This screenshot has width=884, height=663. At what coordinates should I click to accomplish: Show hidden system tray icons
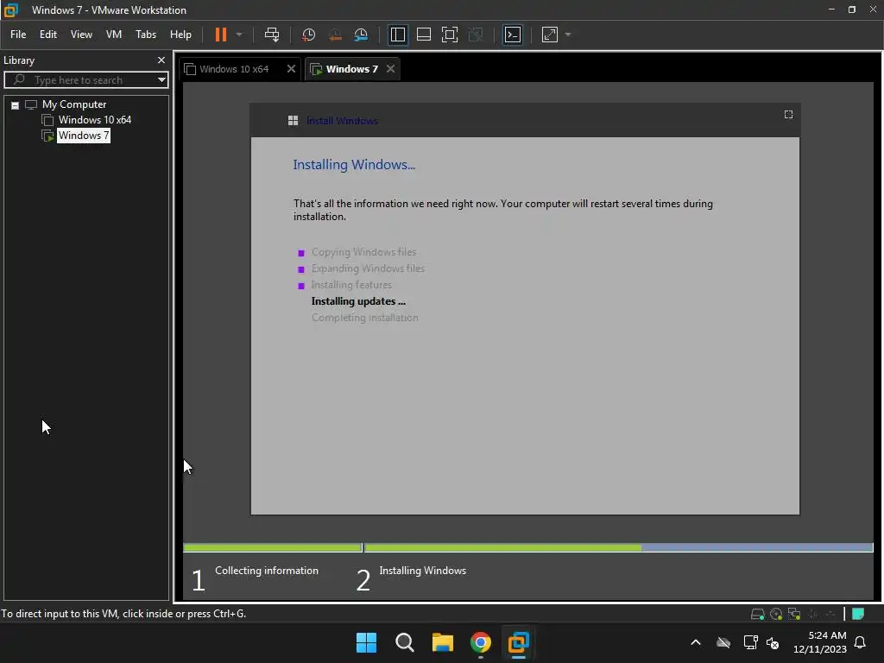click(696, 642)
